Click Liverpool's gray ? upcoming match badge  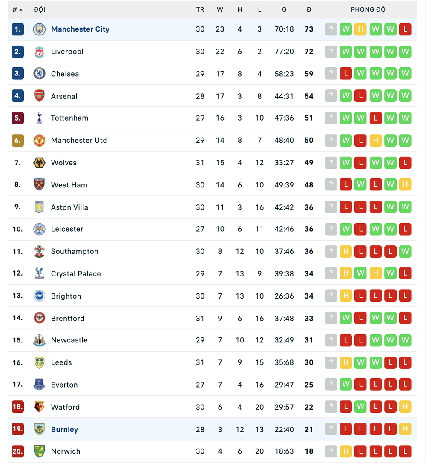331,52
